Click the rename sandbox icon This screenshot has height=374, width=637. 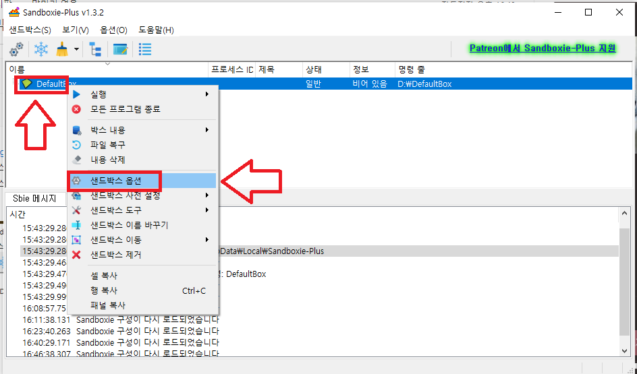click(76, 225)
